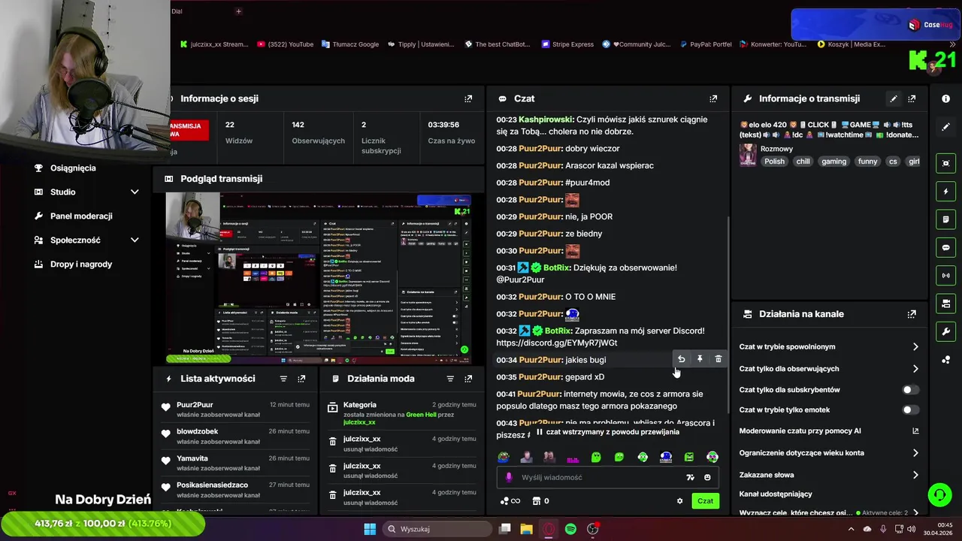Toggle stream info wrench widget in right sidebar
Viewport: 962px width, 541px height.
(946, 331)
